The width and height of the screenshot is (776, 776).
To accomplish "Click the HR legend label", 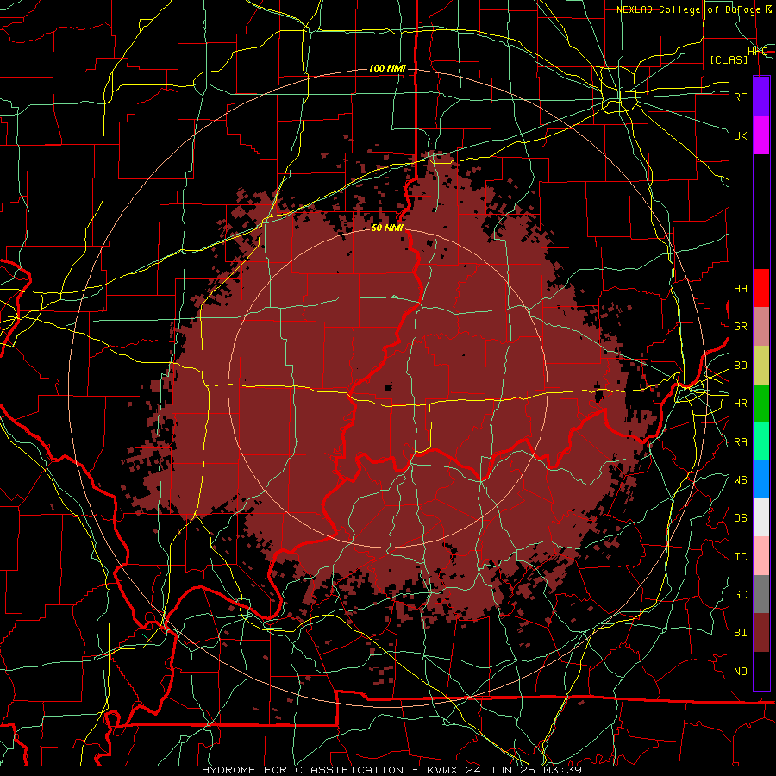I will click(741, 404).
